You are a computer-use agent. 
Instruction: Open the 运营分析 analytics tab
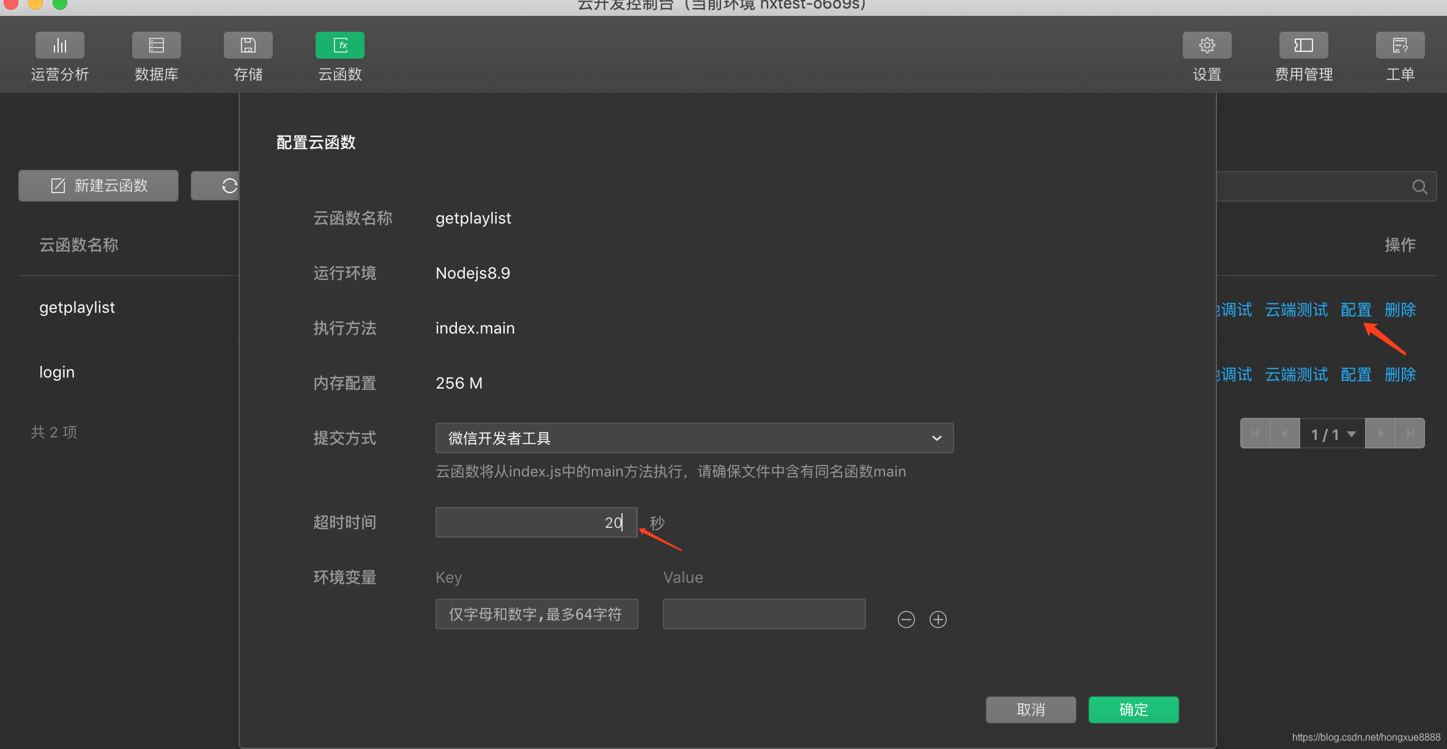[60, 57]
